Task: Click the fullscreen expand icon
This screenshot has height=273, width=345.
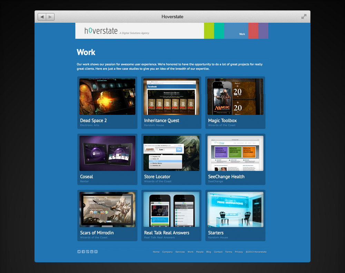Action: (x=304, y=17)
